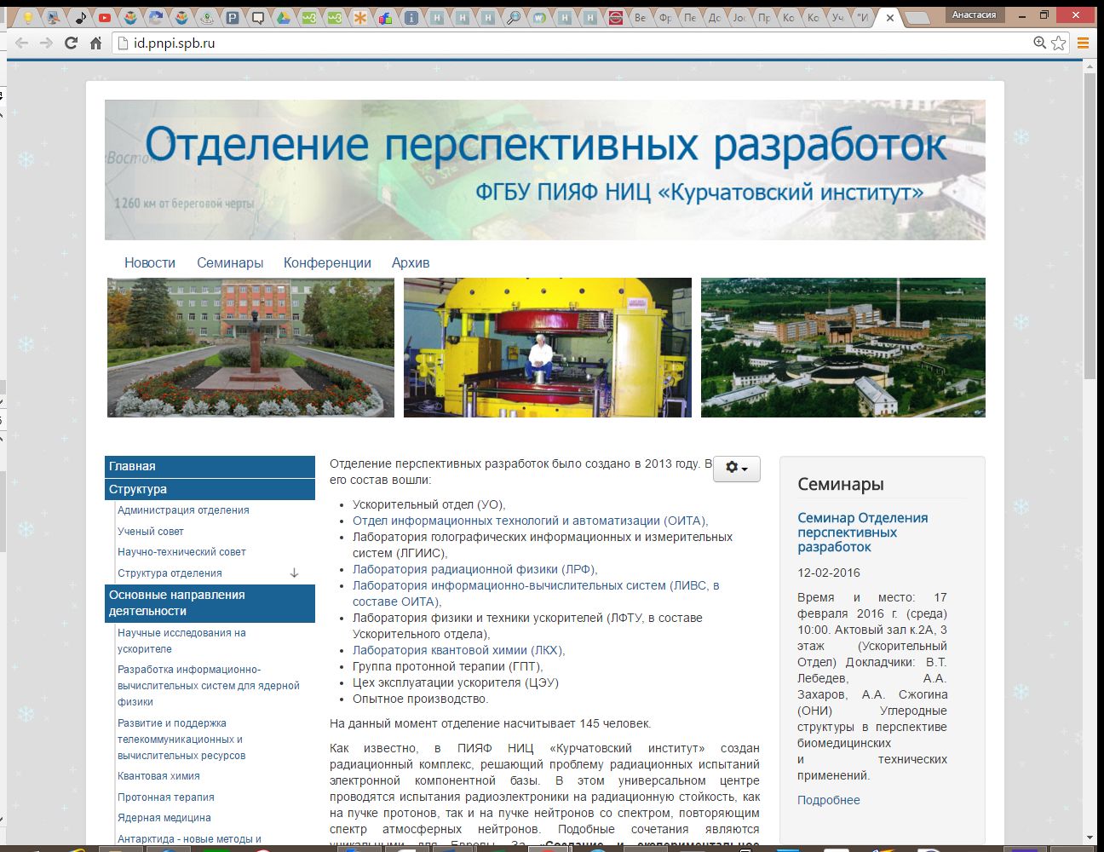Open the Новости menu item

point(150,262)
